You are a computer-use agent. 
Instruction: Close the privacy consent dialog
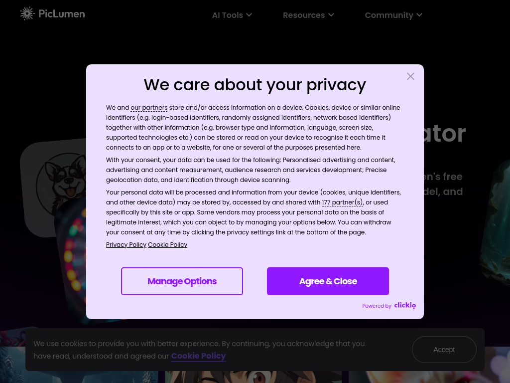click(x=410, y=76)
